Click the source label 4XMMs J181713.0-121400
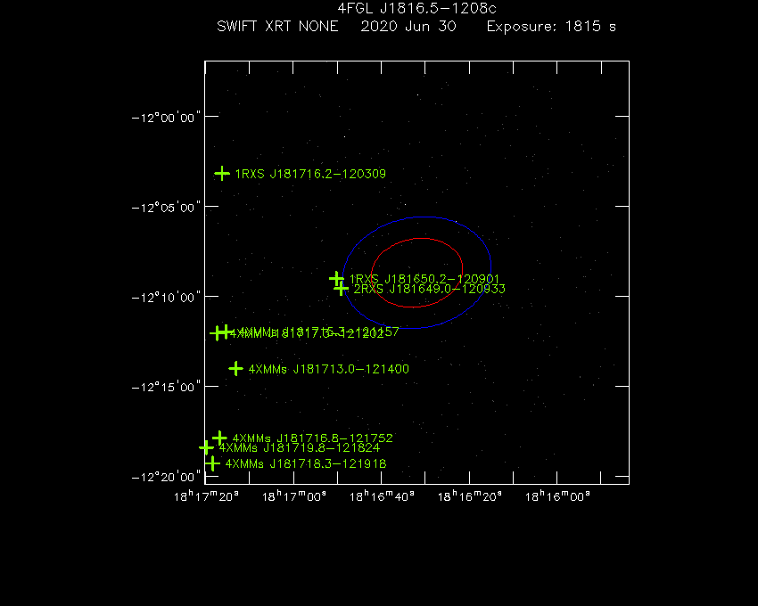Viewport: 758px width, 606px height. 329,369
